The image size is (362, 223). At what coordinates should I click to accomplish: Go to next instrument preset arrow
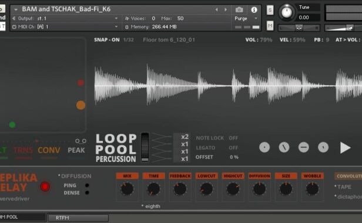coord(226,10)
